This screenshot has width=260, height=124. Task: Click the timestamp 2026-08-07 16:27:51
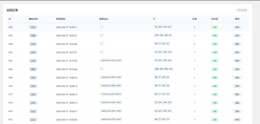pyautogui.click(x=67, y=52)
